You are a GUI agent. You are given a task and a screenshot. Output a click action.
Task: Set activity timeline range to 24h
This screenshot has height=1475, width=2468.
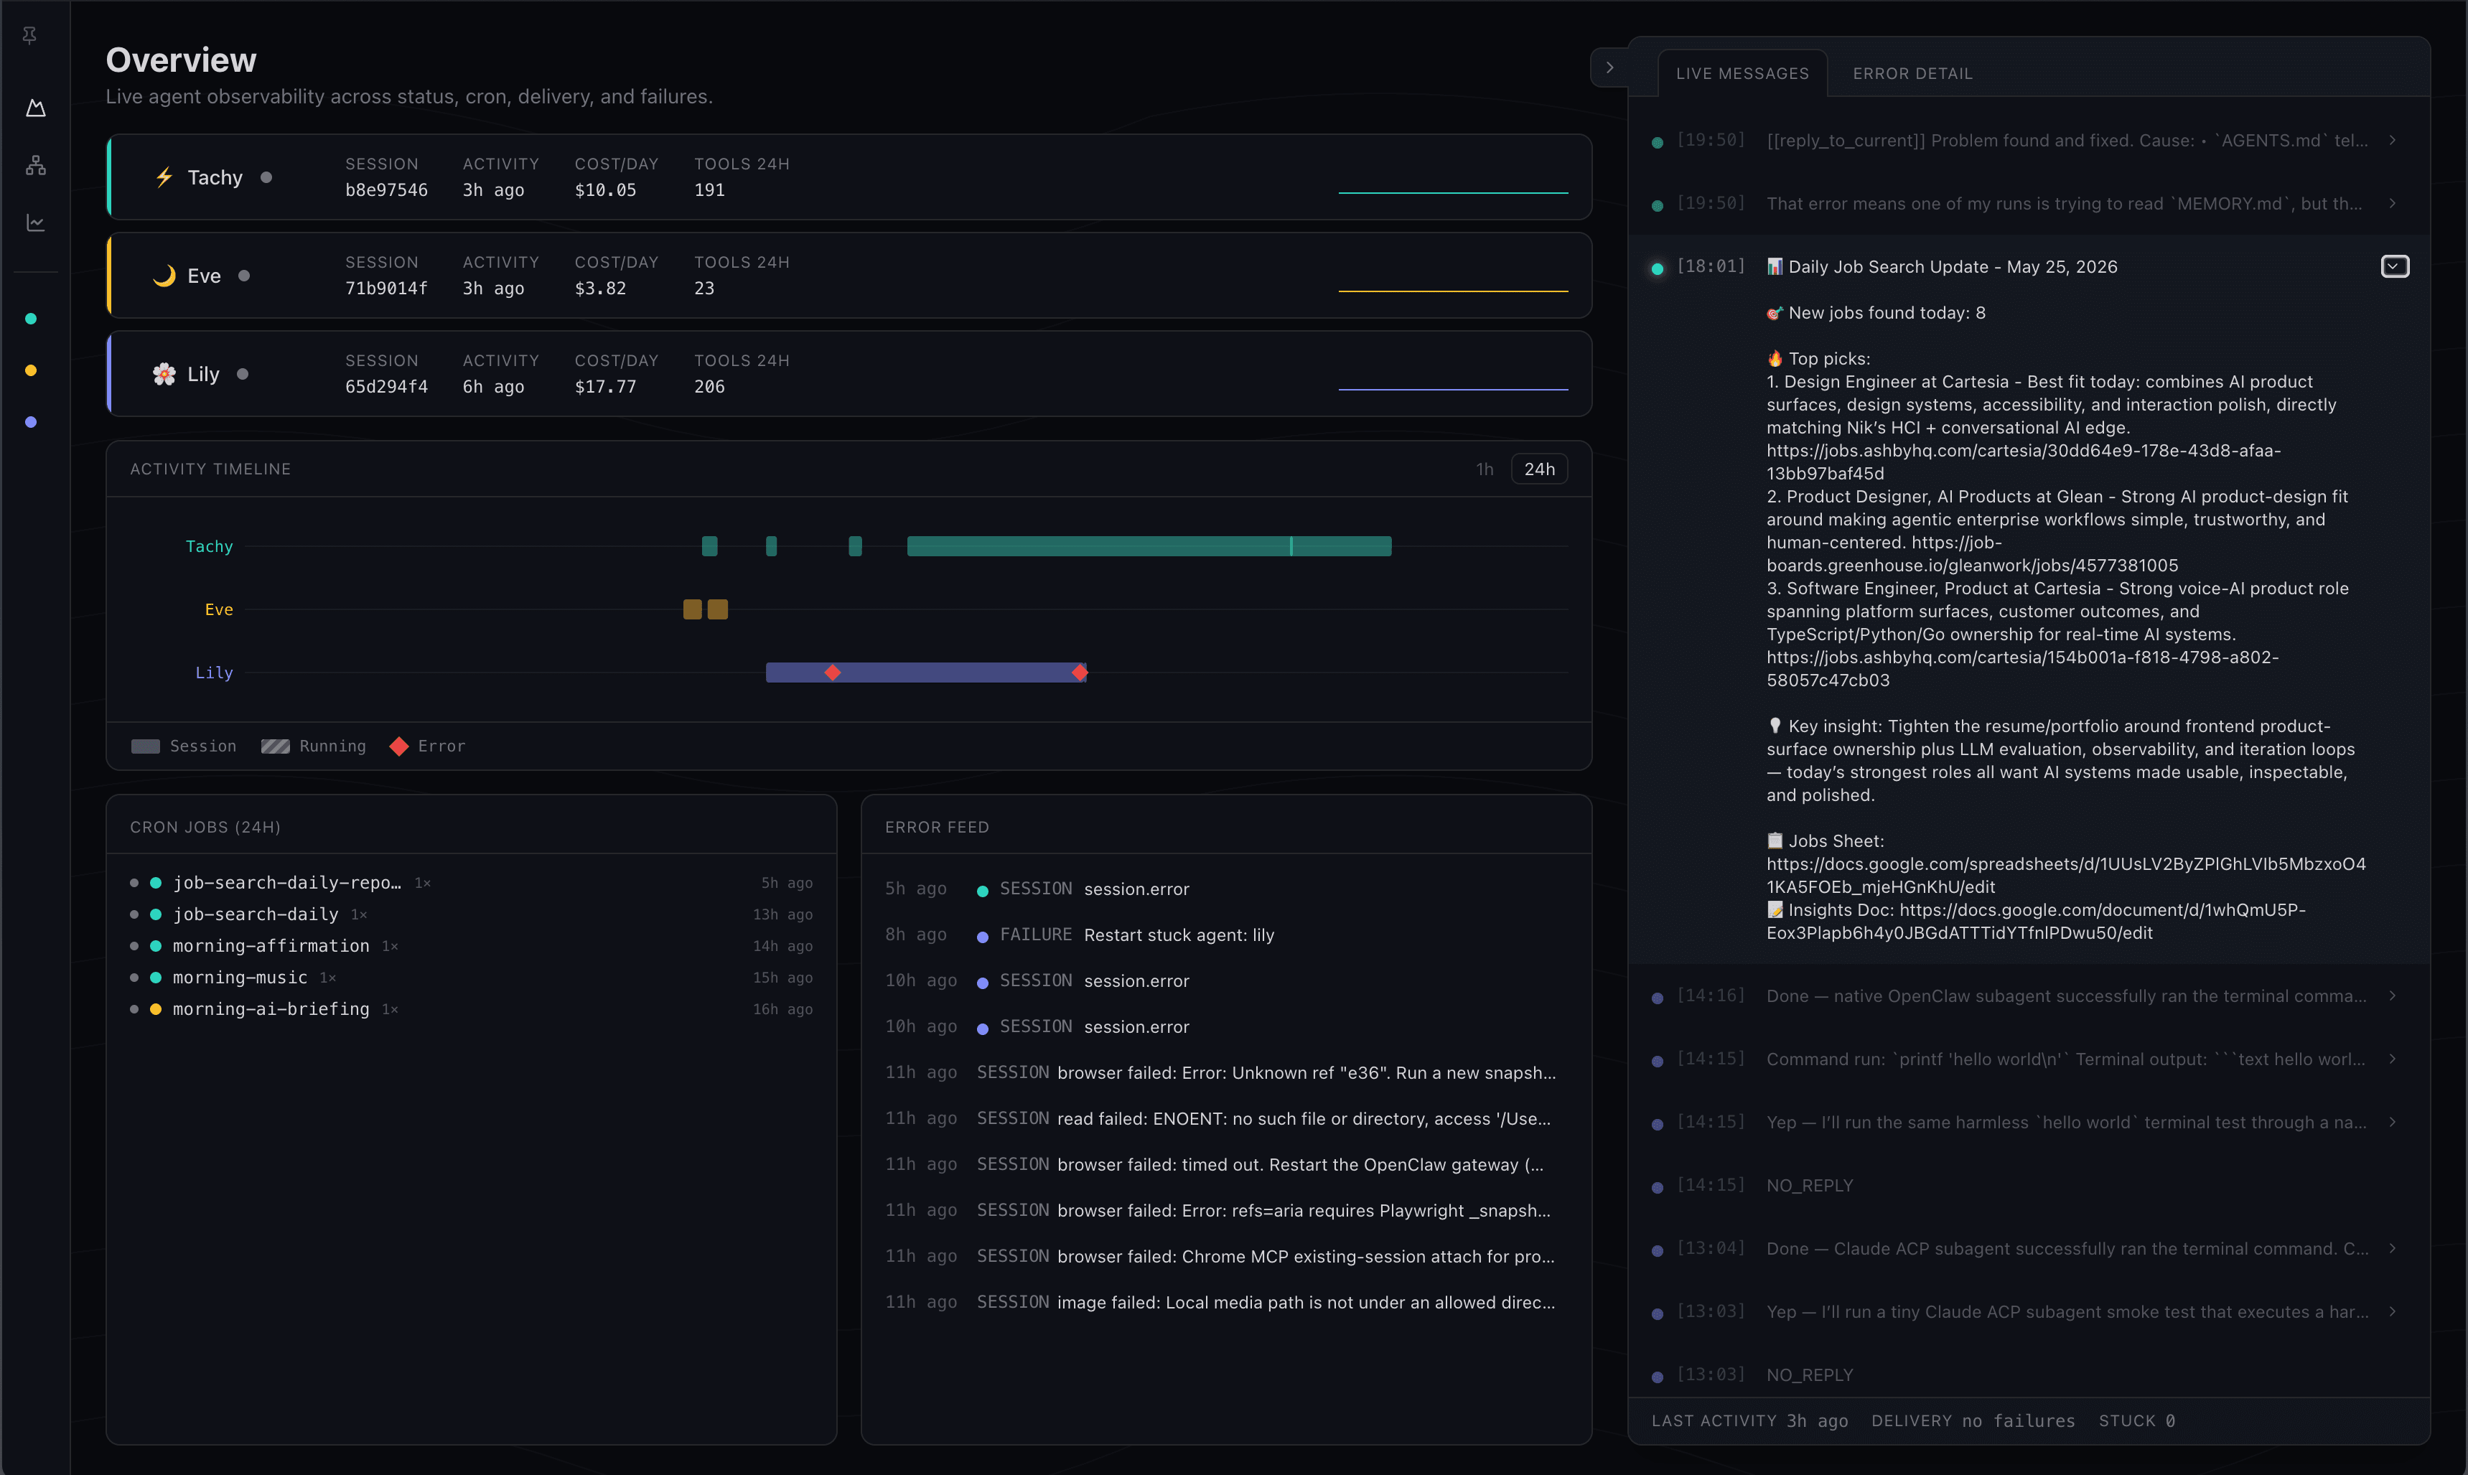pyautogui.click(x=1540, y=469)
